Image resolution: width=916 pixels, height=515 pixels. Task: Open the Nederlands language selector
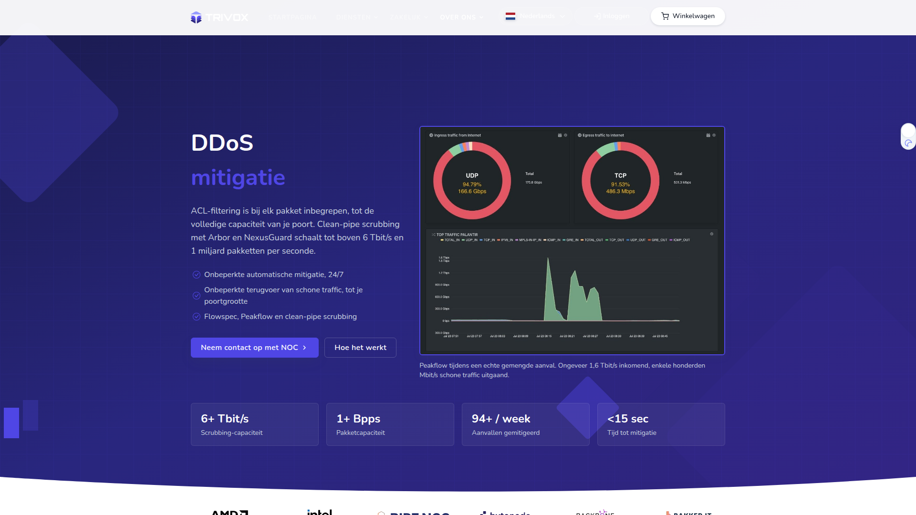(x=535, y=16)
